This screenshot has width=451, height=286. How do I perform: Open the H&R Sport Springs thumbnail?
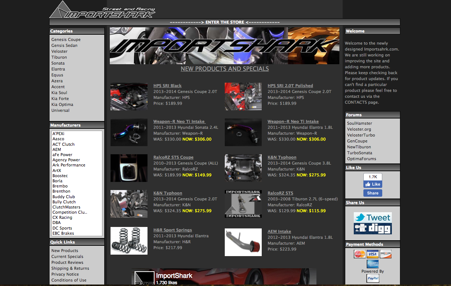(x=129, y=241)
